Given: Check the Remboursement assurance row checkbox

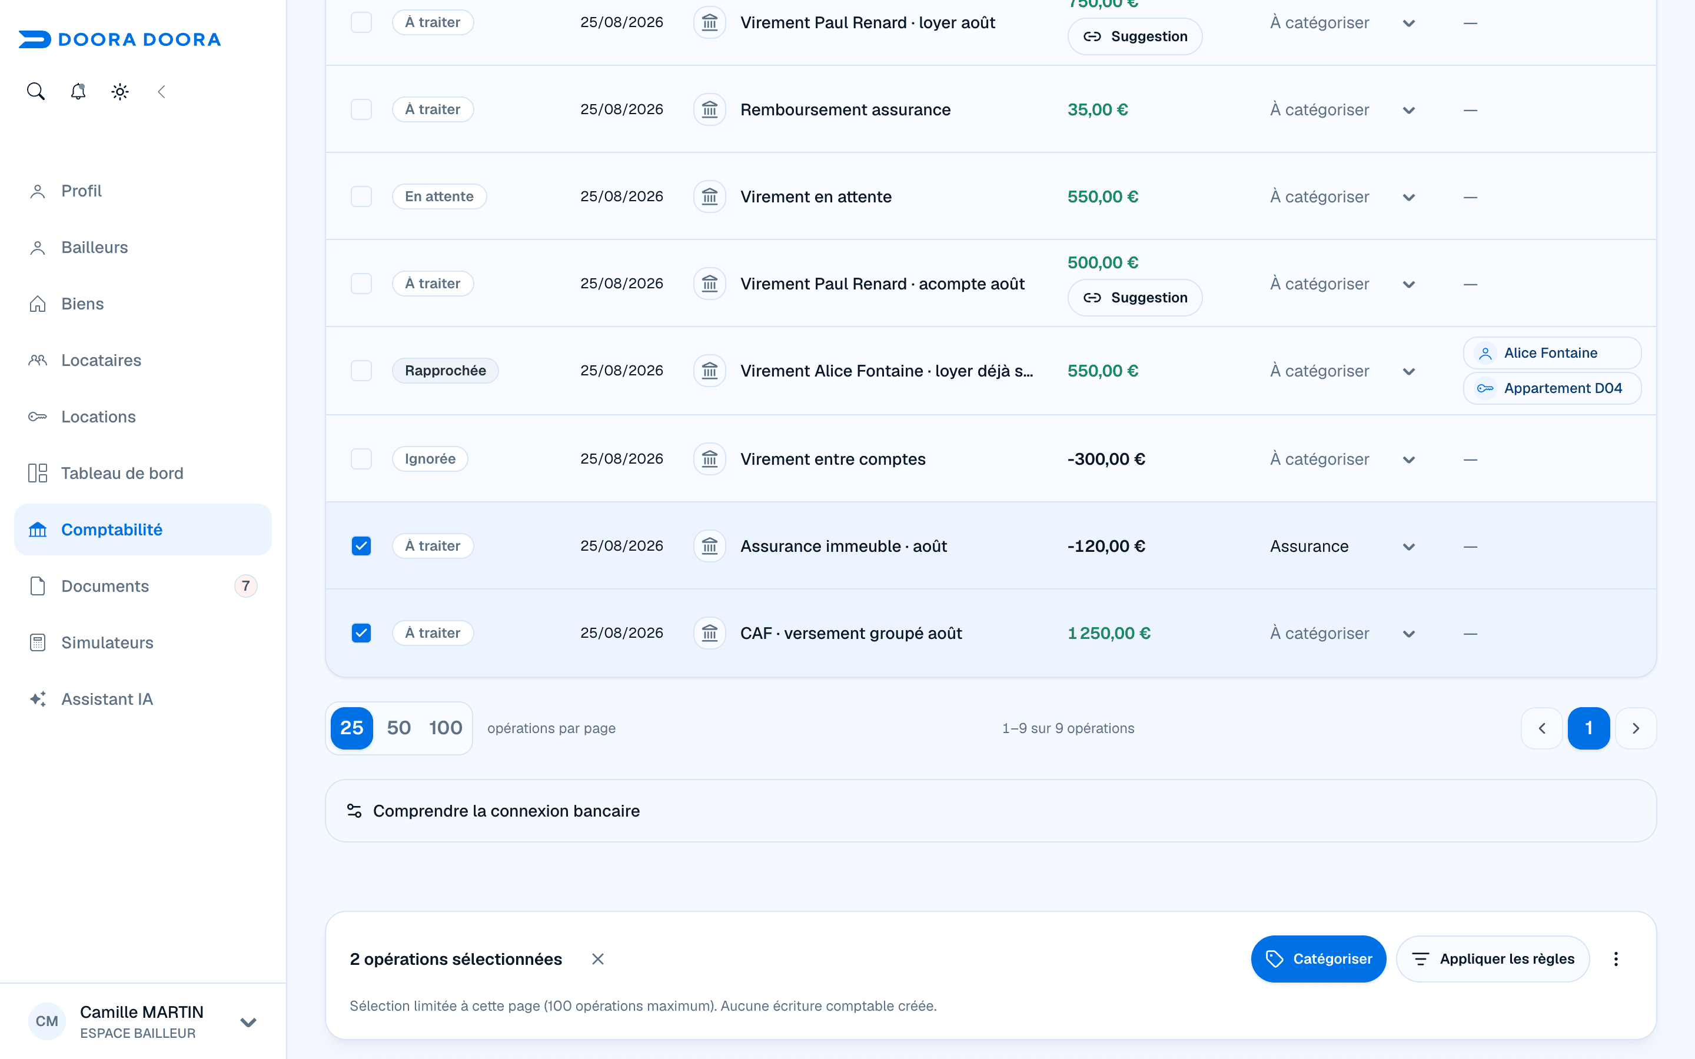Looking at the screenshot, I should point(361,109).
